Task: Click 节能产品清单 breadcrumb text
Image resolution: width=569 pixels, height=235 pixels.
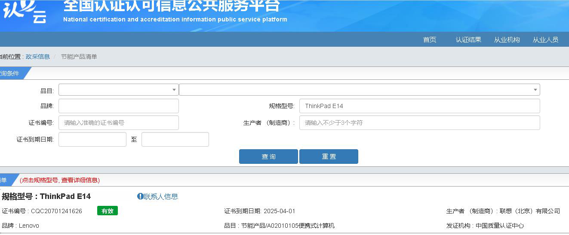Action: click(79, 57)
